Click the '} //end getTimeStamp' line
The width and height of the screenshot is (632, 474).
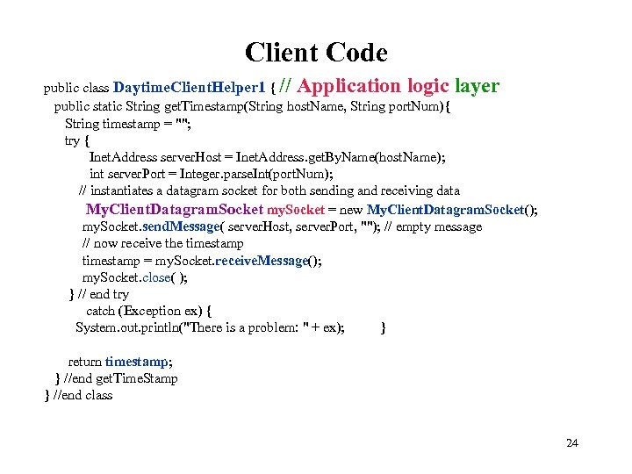pyautogui.click(x=117, y=378)
